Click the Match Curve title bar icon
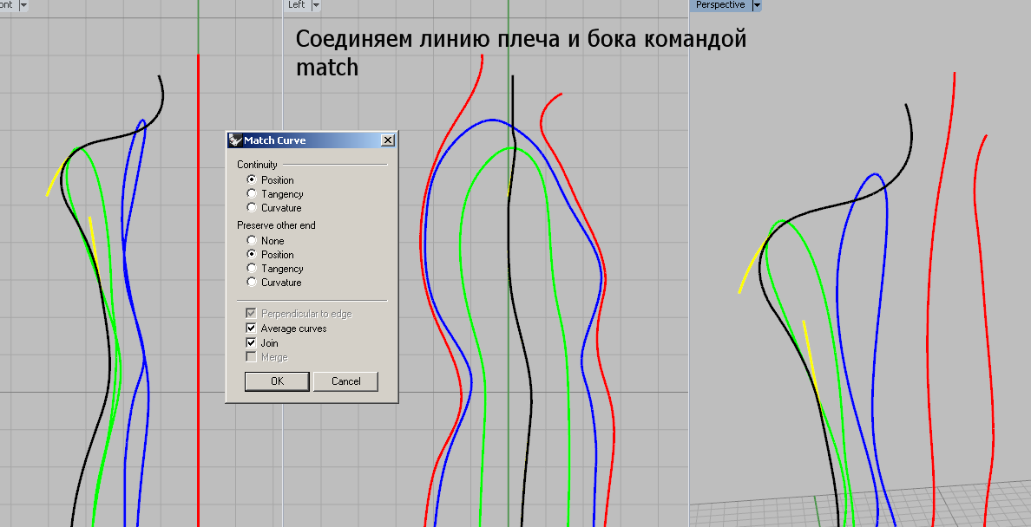1031x527 pixels. (x=235, y=140)
